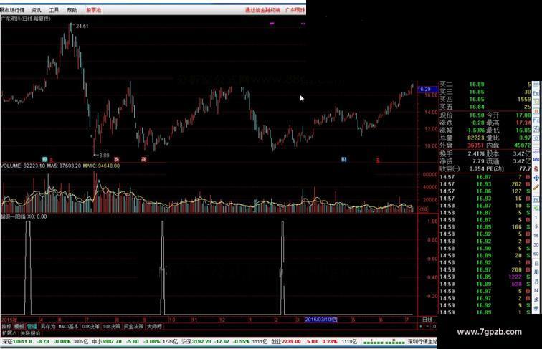Open the 日线 period selector at the chart corner
Screen dimensions: 542x349
(427, 320)
